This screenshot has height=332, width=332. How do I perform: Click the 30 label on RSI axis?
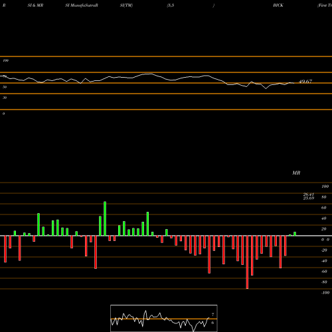[5, 98]
